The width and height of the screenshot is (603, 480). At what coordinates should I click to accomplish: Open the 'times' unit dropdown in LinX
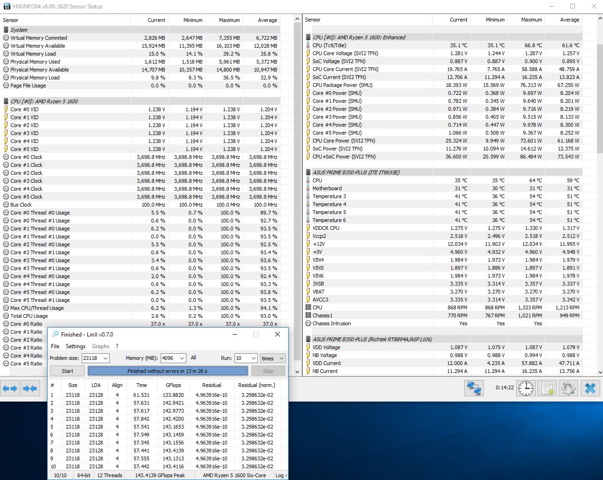pyautogui.click(x=282, y=358)
